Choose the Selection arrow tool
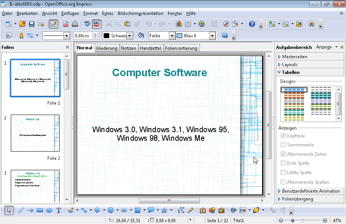Viewport: 346px width, 224px height. pyautogui.click(x=9, y=210)
